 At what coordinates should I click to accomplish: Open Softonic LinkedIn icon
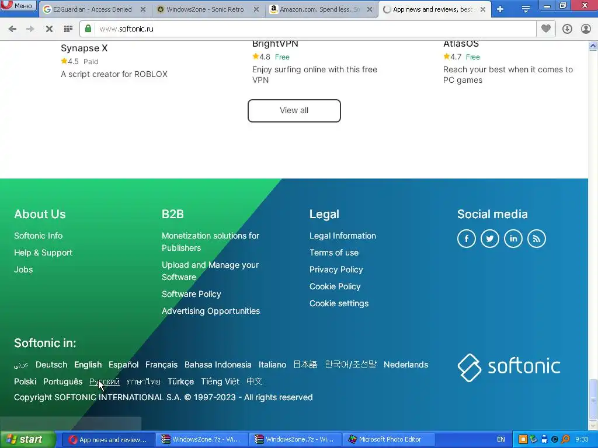coord(513,239)
